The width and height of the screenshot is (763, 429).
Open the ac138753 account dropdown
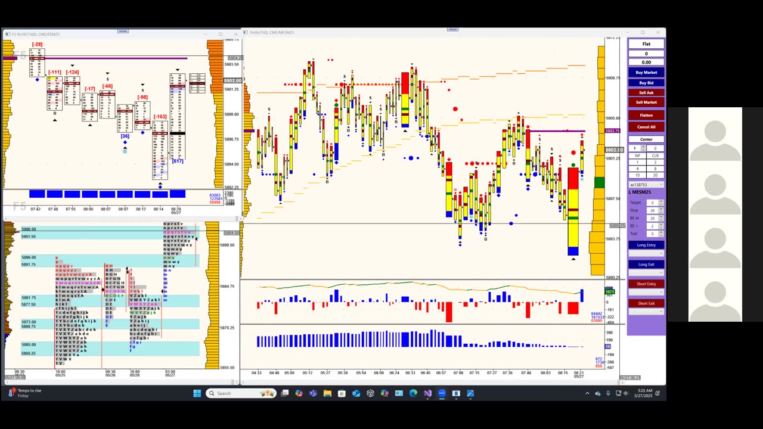[x=646, y=185]
